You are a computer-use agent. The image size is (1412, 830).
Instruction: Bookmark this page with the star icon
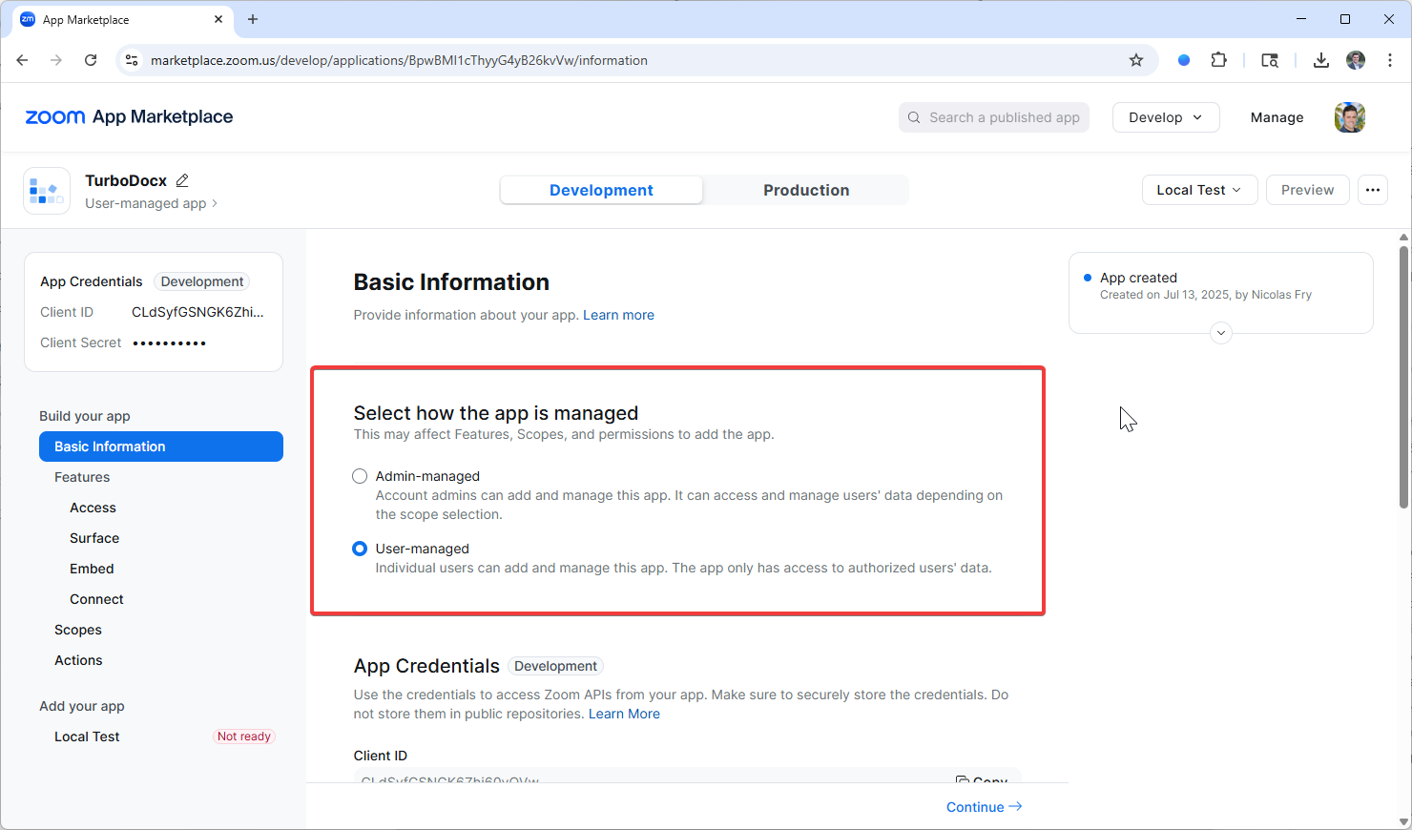click(x=1136, y=60)
